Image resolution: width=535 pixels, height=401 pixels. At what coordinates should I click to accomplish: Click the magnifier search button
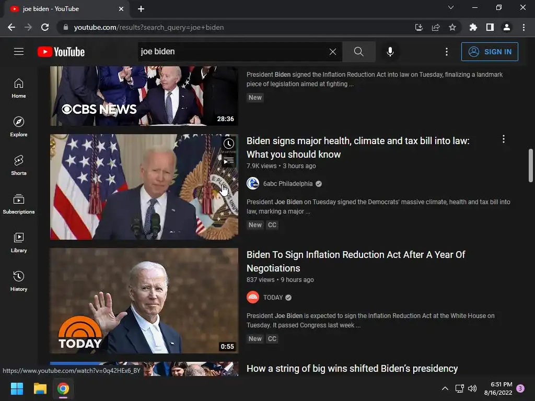point(358,52)
